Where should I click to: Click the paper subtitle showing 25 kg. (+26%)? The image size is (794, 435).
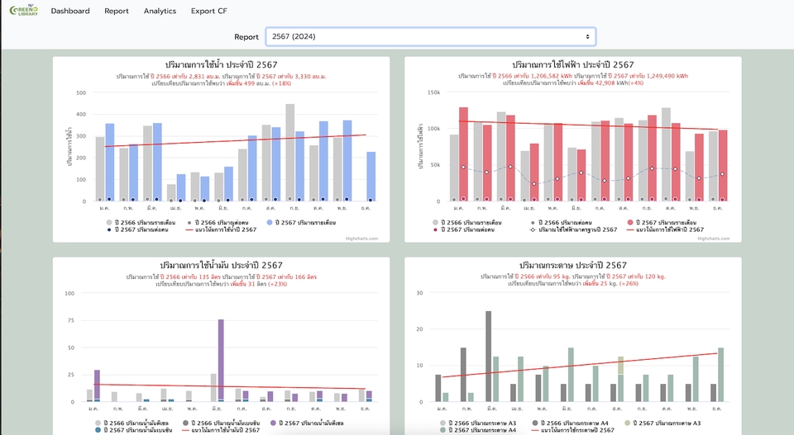[572, 284]
